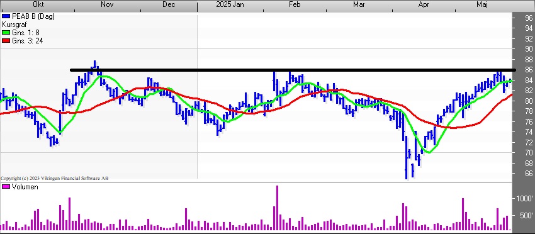The image size is (535, 234).
Task: Click the Feb month header
Action: click(295, 4)
